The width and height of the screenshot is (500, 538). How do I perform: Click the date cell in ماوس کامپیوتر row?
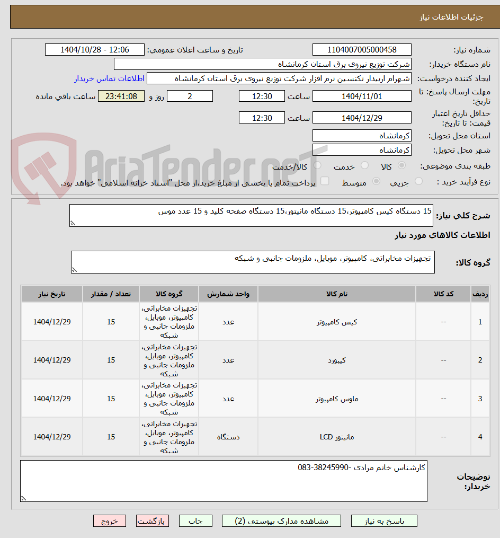coord(52,399)
